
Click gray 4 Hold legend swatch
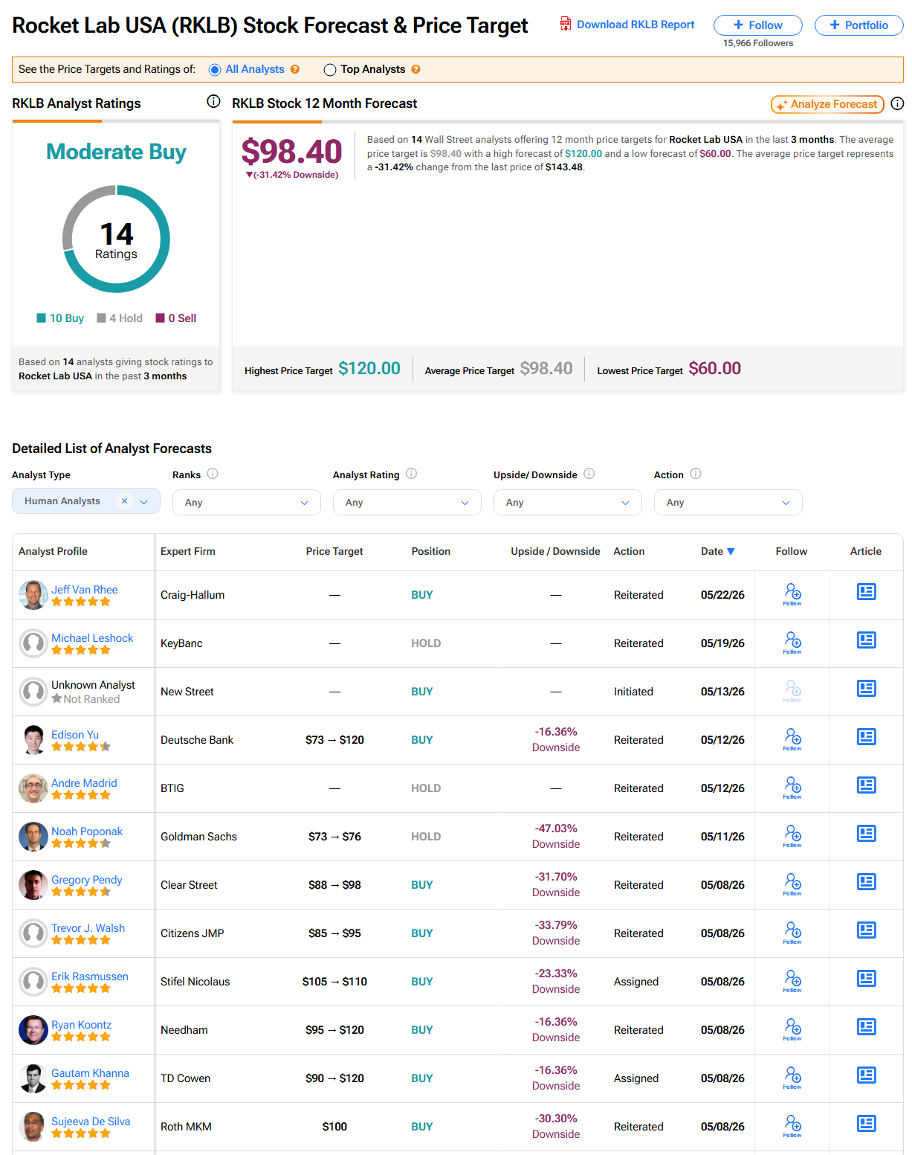[101, 318]
